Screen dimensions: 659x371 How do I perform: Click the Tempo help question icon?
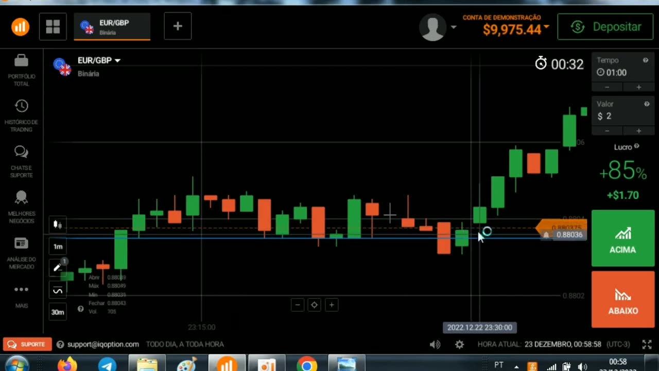(645, 60)
